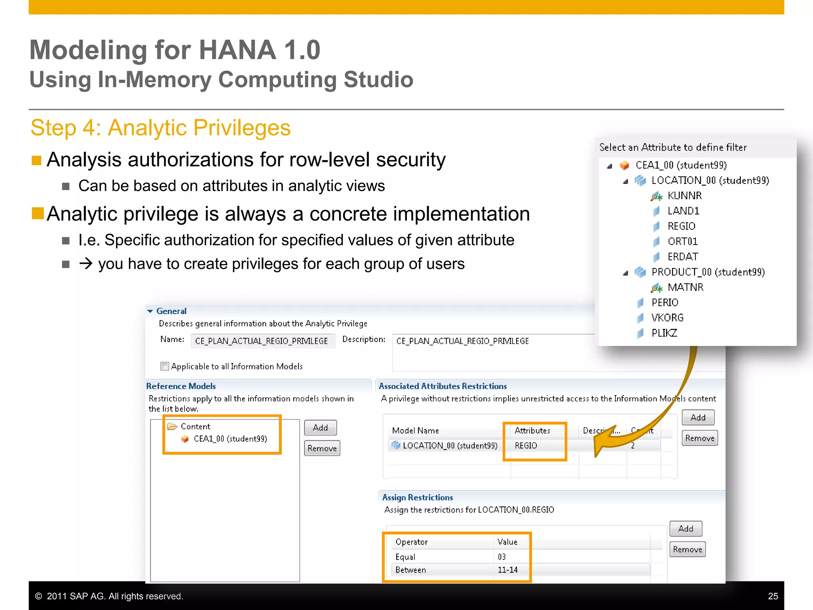Click the PRODUCT_00 attribute view icon
Viewport: 813px width, 610px height.
640,272
